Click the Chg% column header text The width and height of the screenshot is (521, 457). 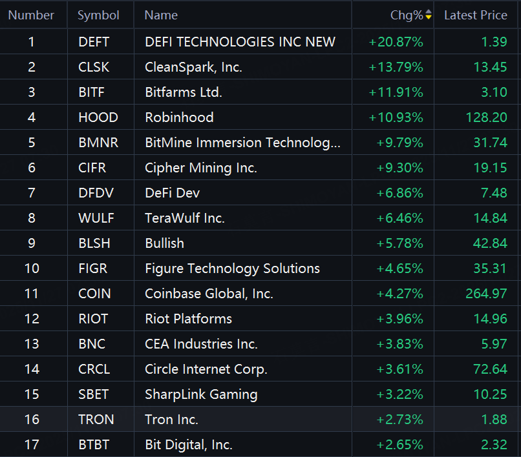(407, 15)
